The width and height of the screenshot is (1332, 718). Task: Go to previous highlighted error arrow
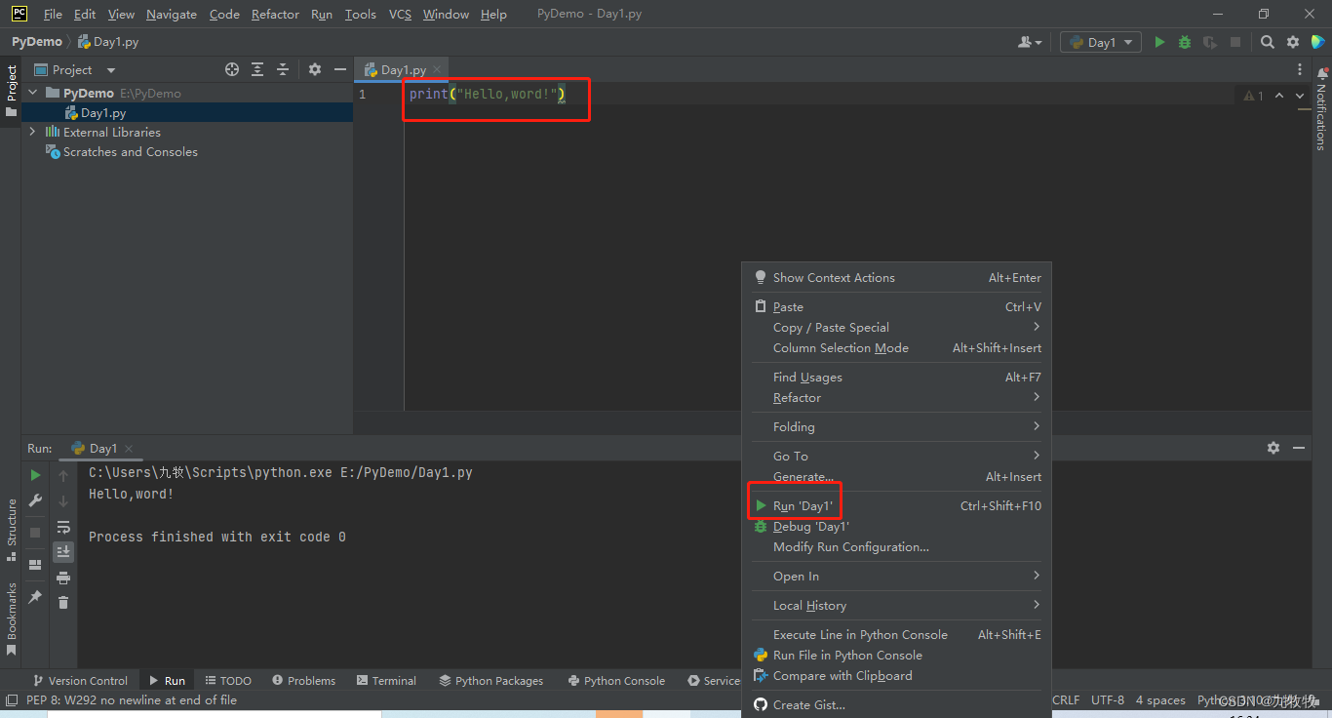coord(1279,96)
